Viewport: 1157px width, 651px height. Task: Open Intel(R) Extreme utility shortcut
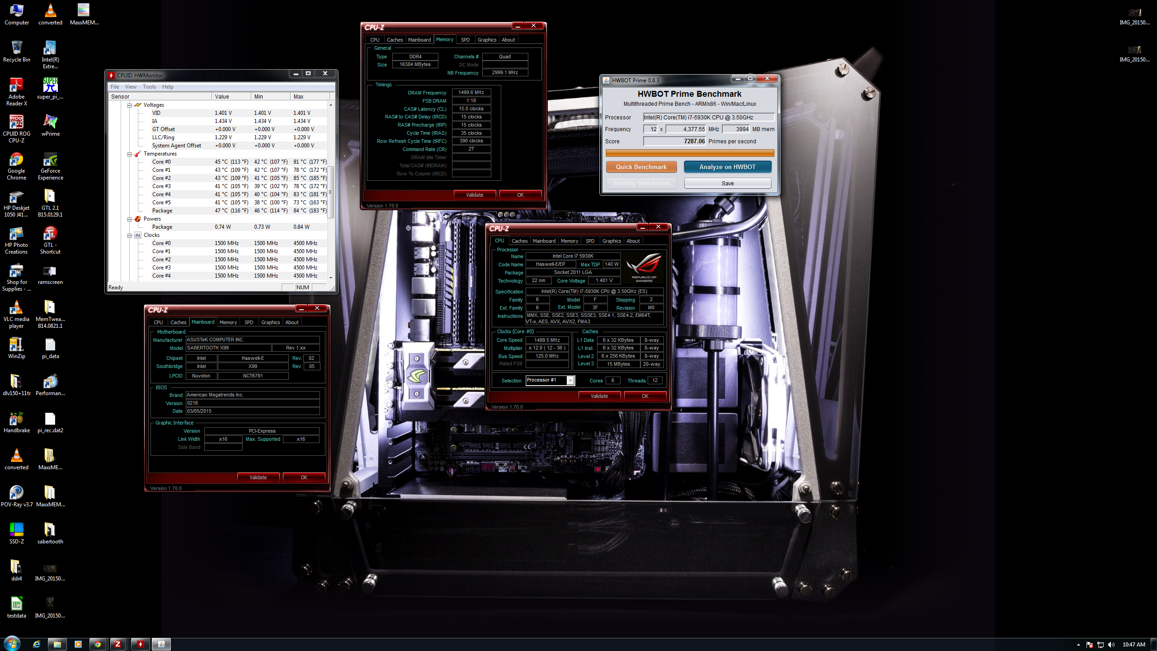tap(50, 55)
